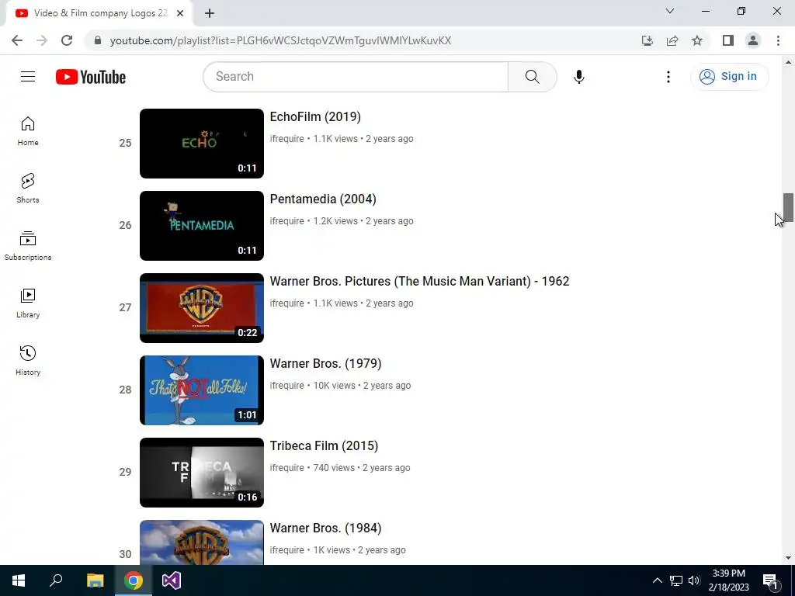This screenshot has height=596, width=795.
Task: Open the notification center
Action: 770,580
